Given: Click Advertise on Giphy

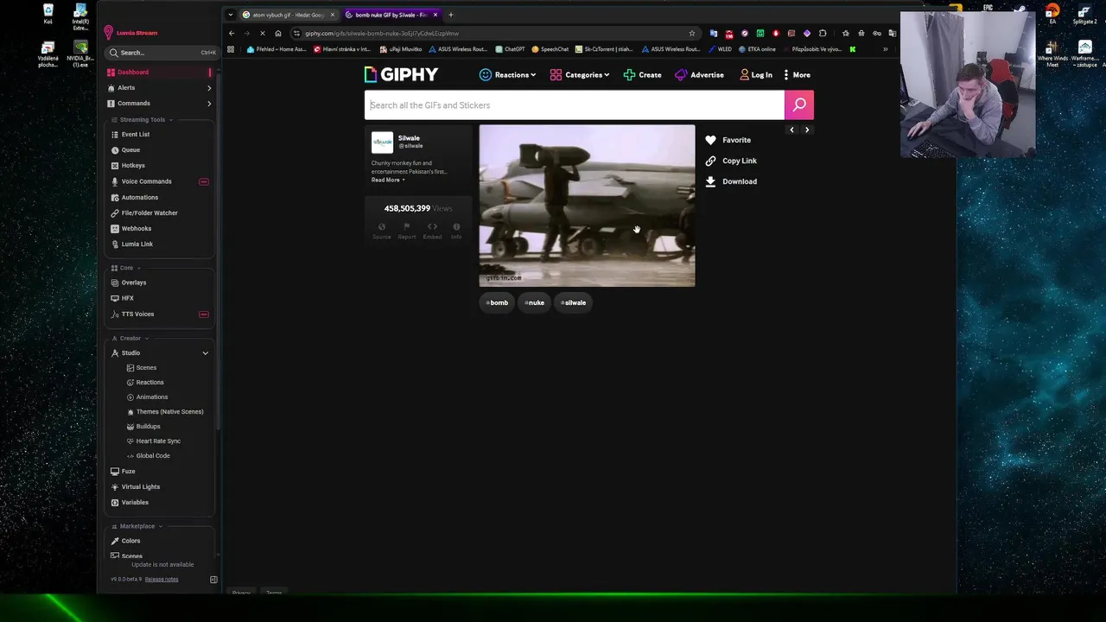Looking at the screenshot, I should coord(699,75).
